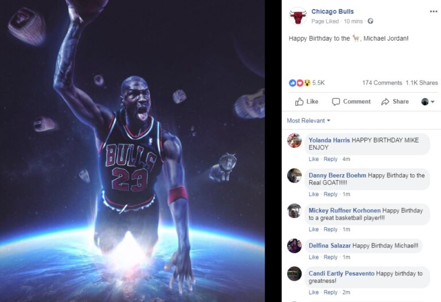Viewport: 441px width, 302px height.
Task: Open Danny Beerz Boehm's profile picture
Action: tap(295, 175)
